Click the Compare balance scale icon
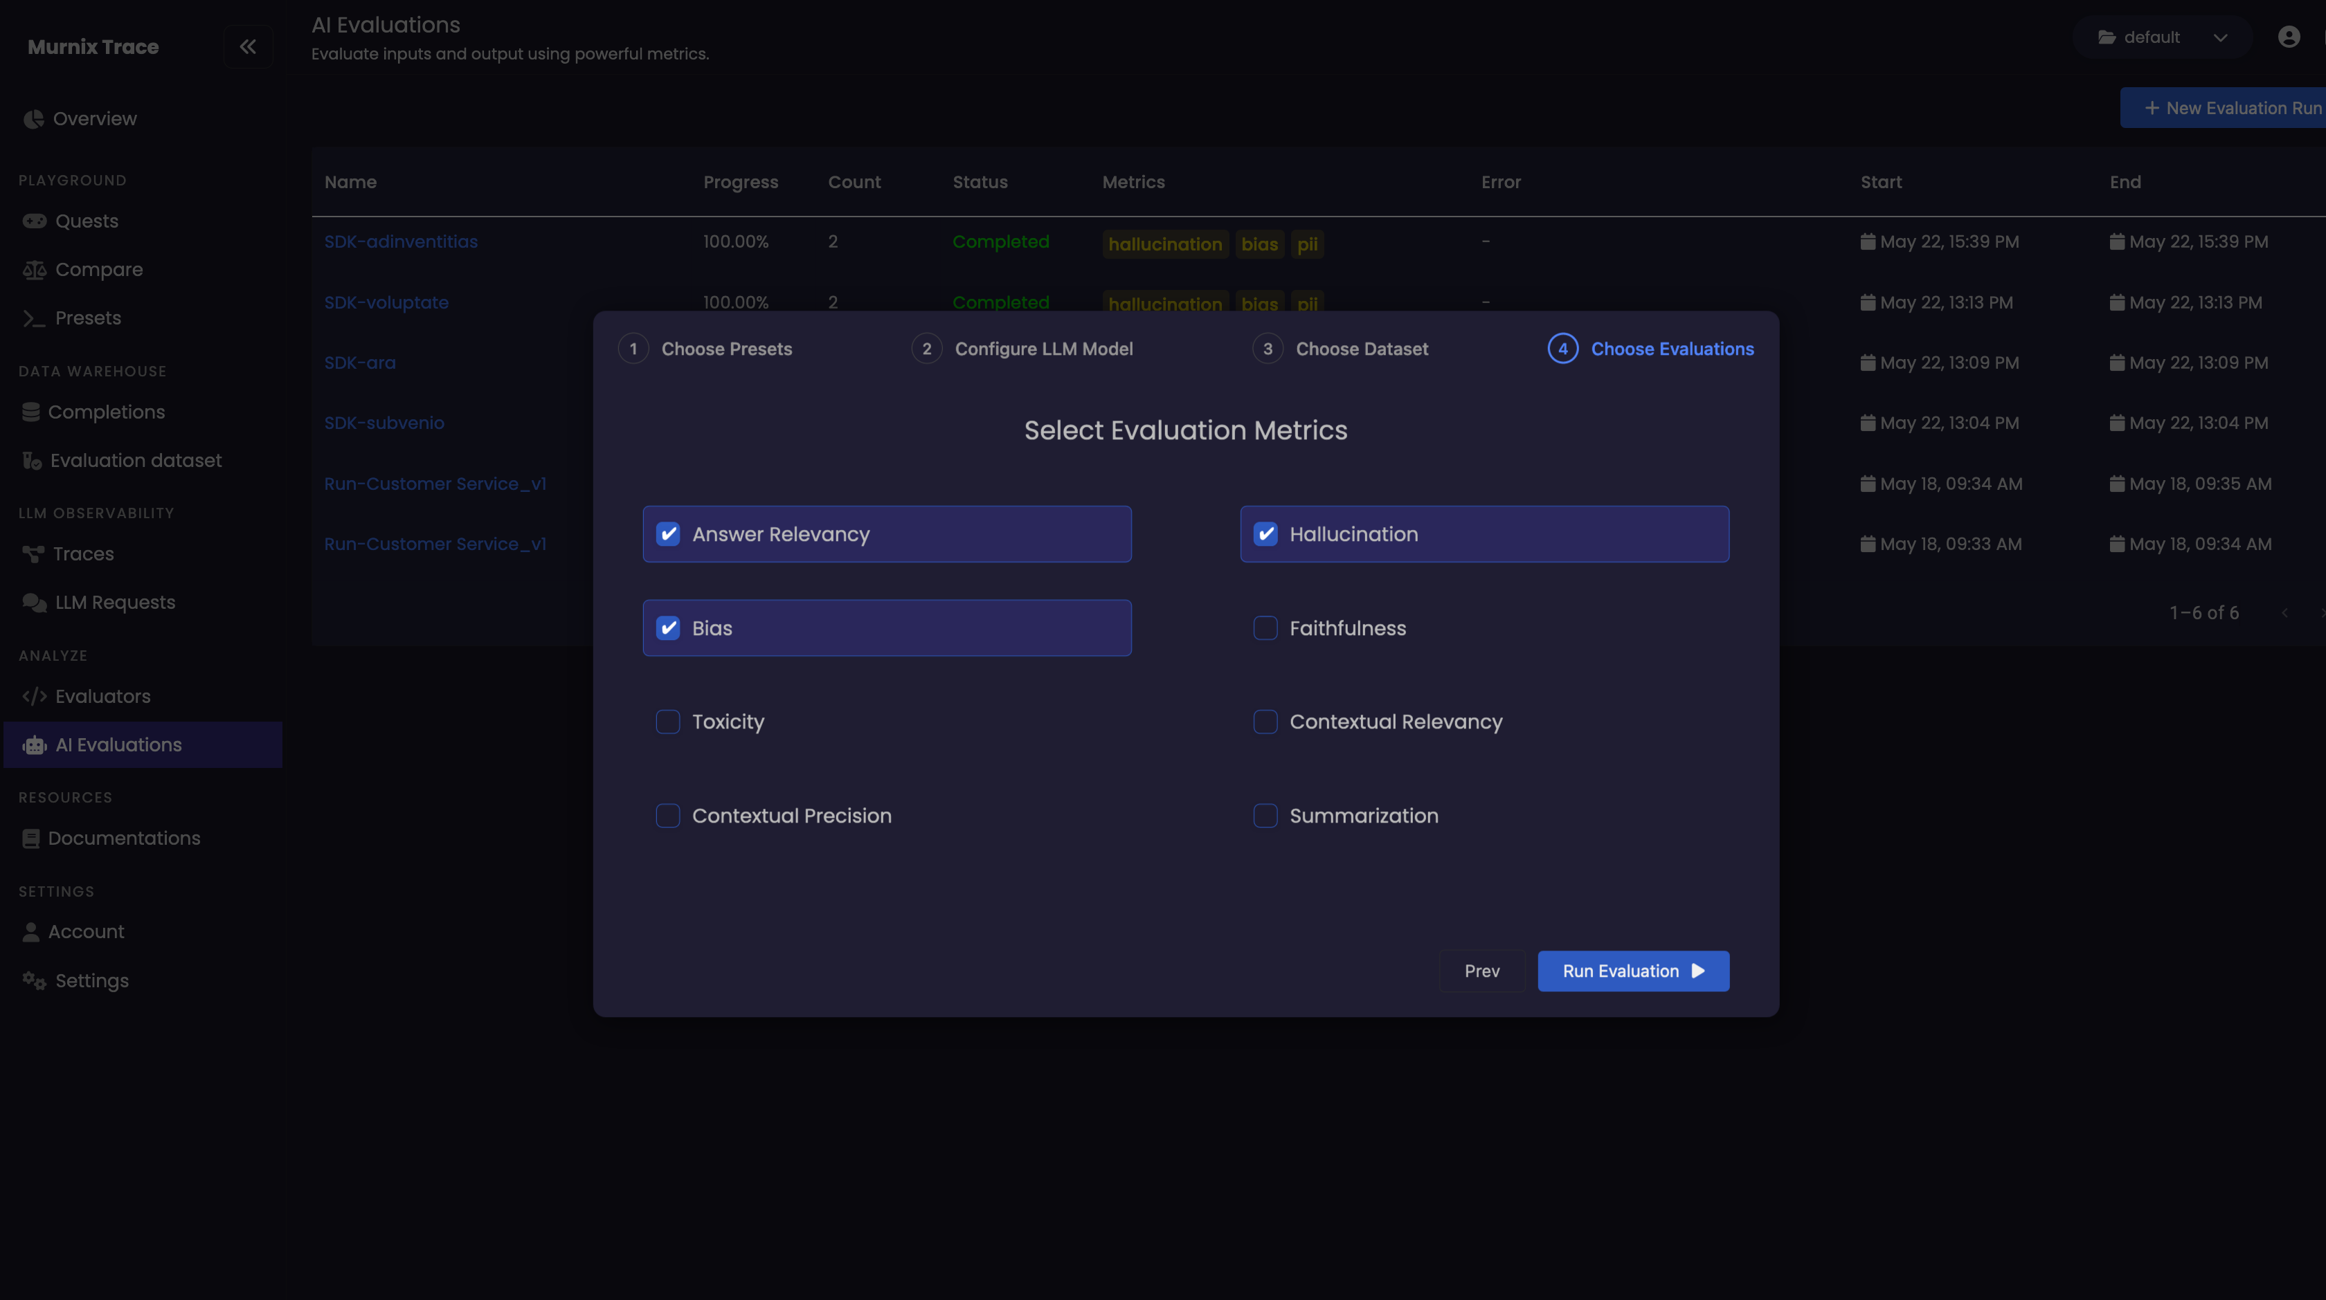Image resolution: width=2326 pixels, height=1300 pixels. (35, 270)
